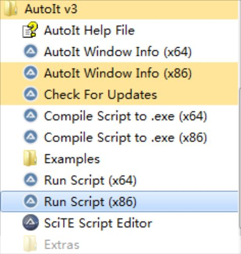This screenshot has height=254, width=241.
Task: Click the Run Script (x86) icon
Action: 30,201
